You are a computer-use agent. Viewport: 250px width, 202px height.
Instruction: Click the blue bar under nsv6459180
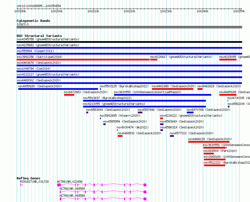pyautogui.click(x=58, y=89)
